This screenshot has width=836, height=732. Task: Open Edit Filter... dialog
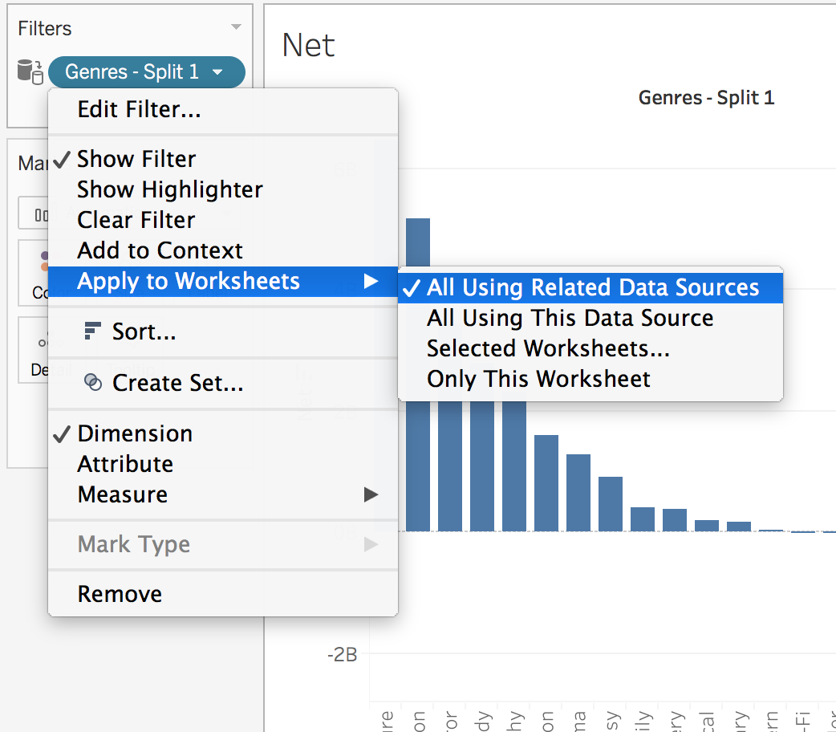[139, 109]
